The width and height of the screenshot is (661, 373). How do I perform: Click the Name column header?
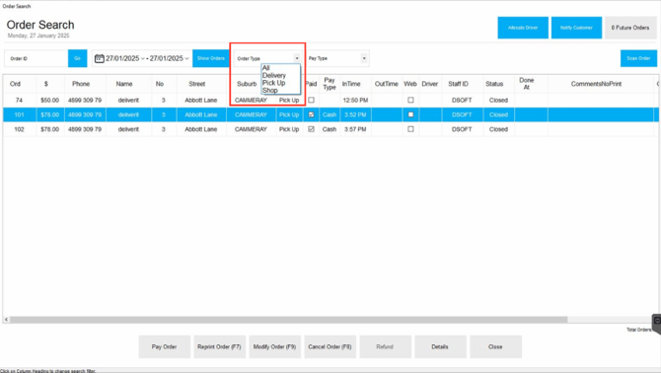124,84
